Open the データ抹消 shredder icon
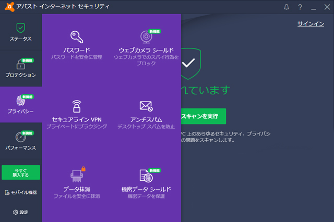The image size is (334, 222). (x=77, y=176)
